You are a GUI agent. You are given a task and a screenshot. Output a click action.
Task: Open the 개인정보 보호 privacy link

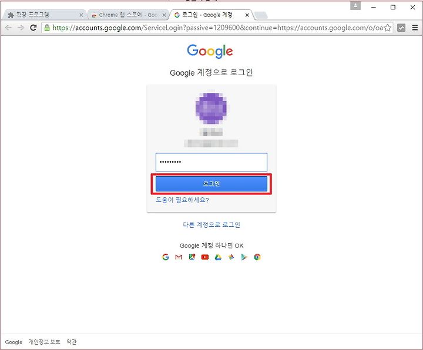click(44, 342)
